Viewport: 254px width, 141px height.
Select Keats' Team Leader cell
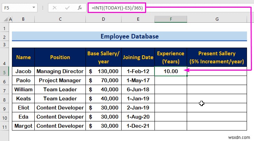[60, 99]
